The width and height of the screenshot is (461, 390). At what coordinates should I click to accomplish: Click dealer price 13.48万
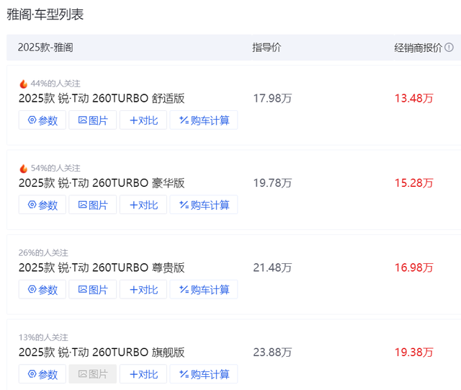click(x=414, y=98)
